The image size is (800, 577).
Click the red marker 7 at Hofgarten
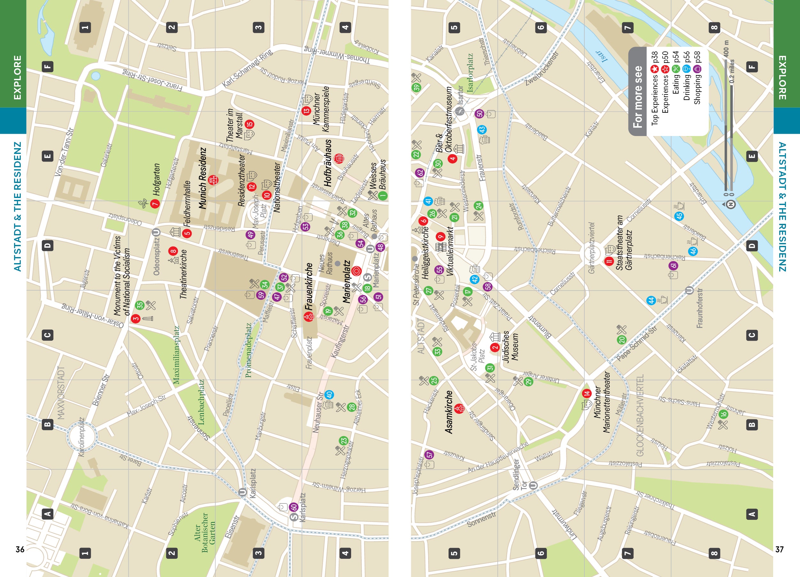[x=155, y=204]
